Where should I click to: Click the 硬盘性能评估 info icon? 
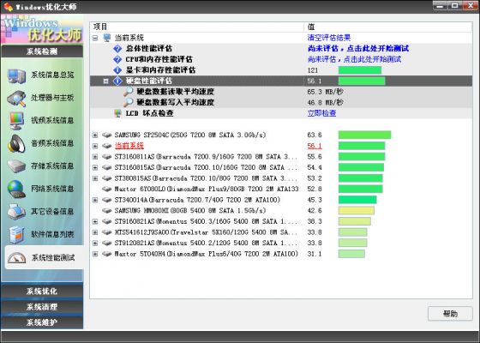pos(117,81)
